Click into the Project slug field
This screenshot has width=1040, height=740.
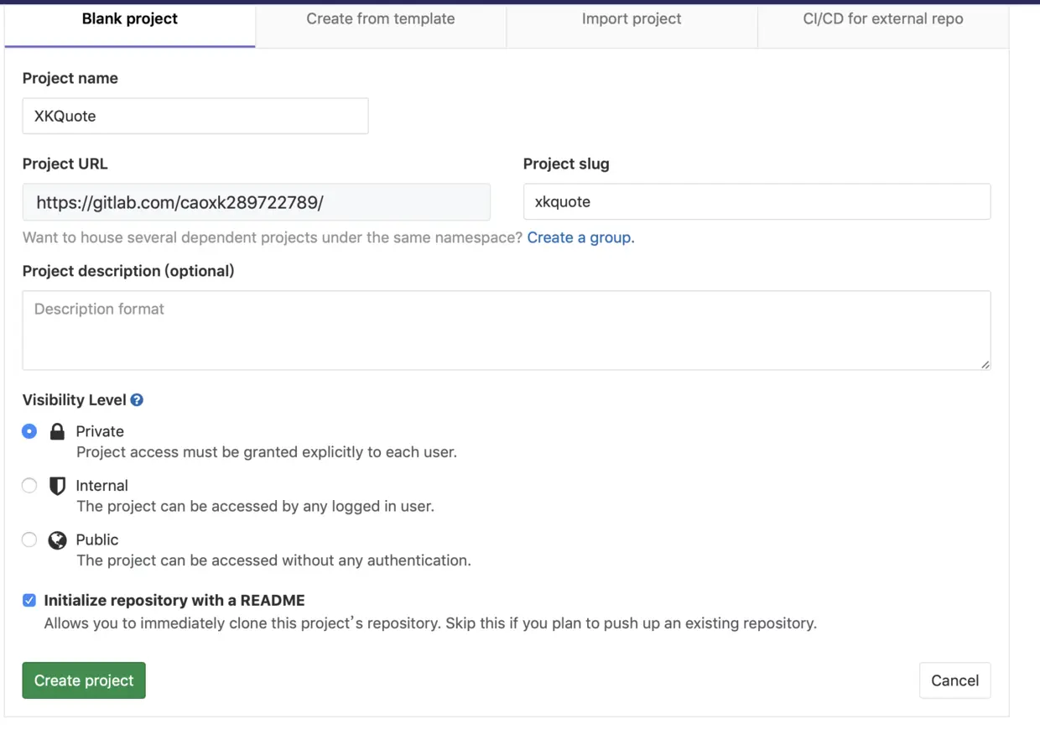756,202
